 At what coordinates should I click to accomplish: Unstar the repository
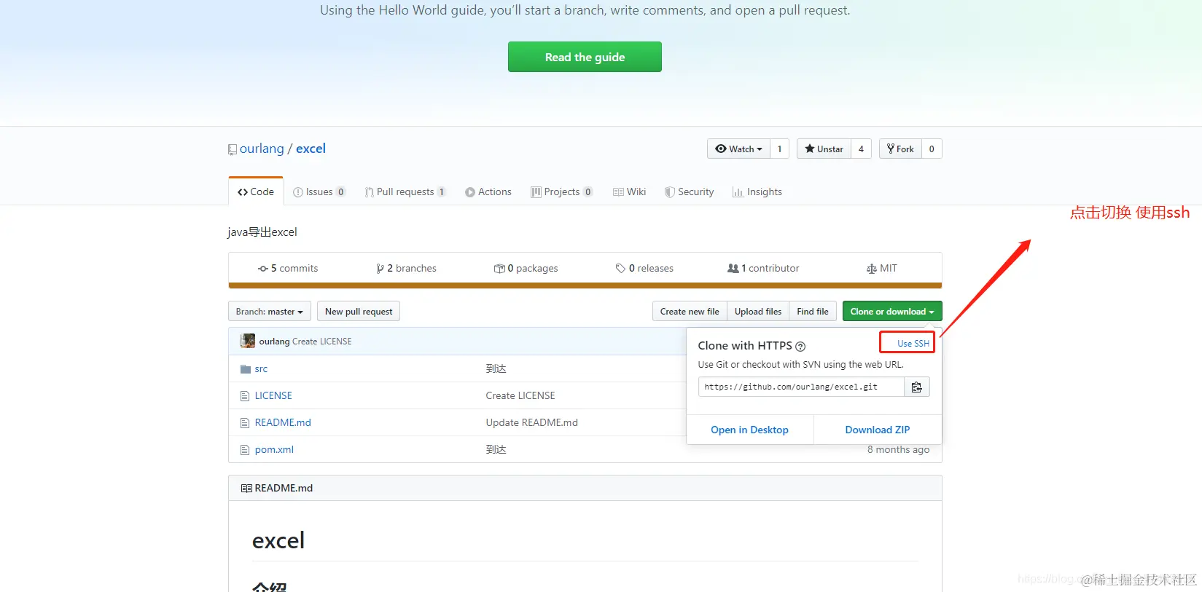pos(824,149)
